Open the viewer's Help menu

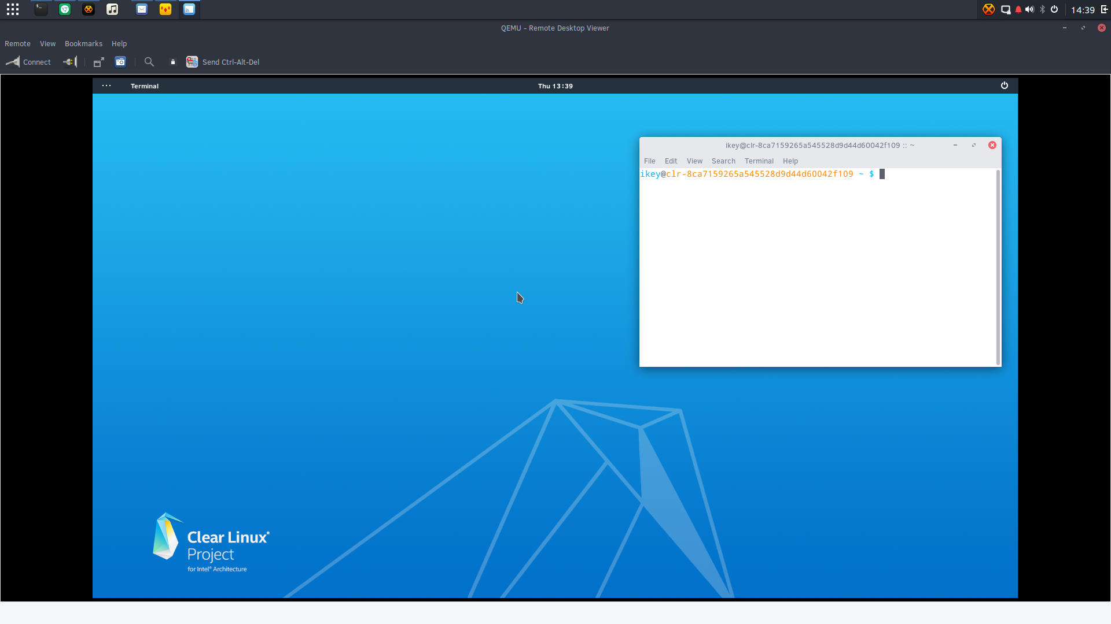tap(119, 44)
